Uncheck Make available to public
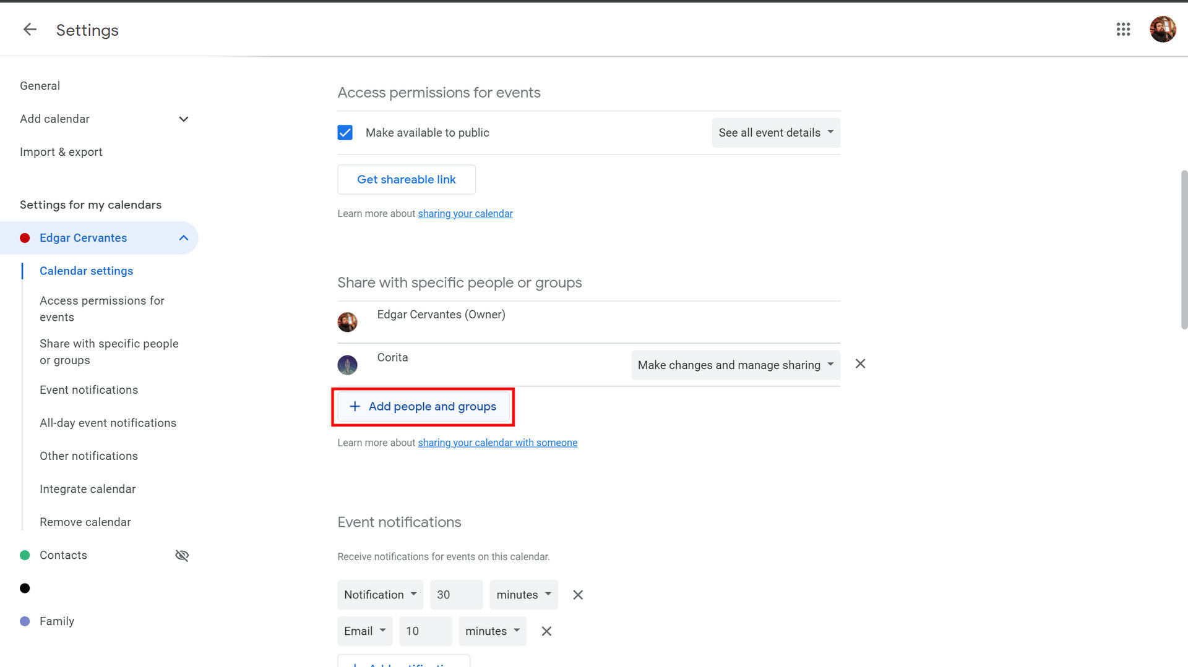This screenshot has width=1188, height=667. [345, 133]
